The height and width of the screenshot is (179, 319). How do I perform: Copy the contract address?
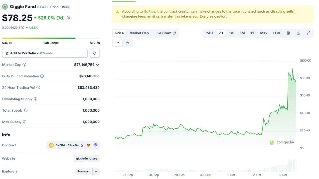click(x=81, y=145)
